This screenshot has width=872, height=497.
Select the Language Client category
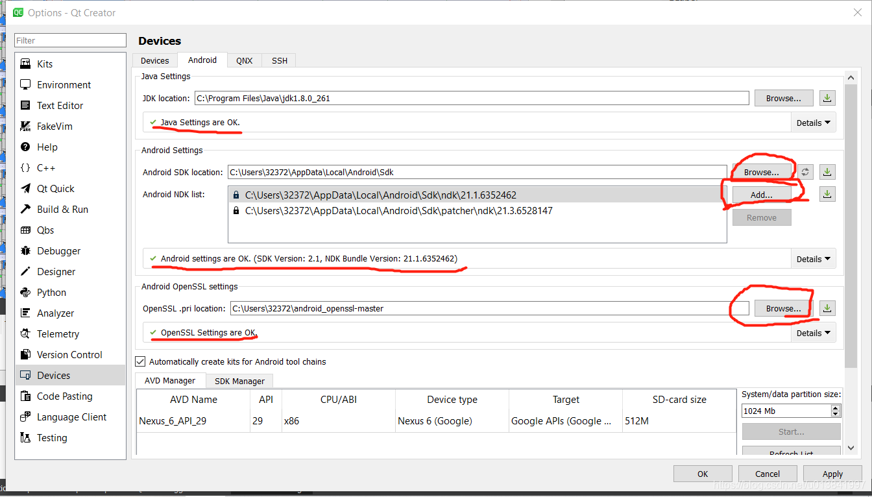click(x=70, y=417)
